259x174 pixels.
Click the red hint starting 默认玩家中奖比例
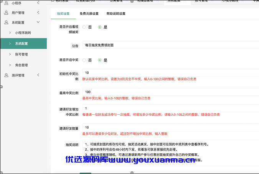coord(139,79)
